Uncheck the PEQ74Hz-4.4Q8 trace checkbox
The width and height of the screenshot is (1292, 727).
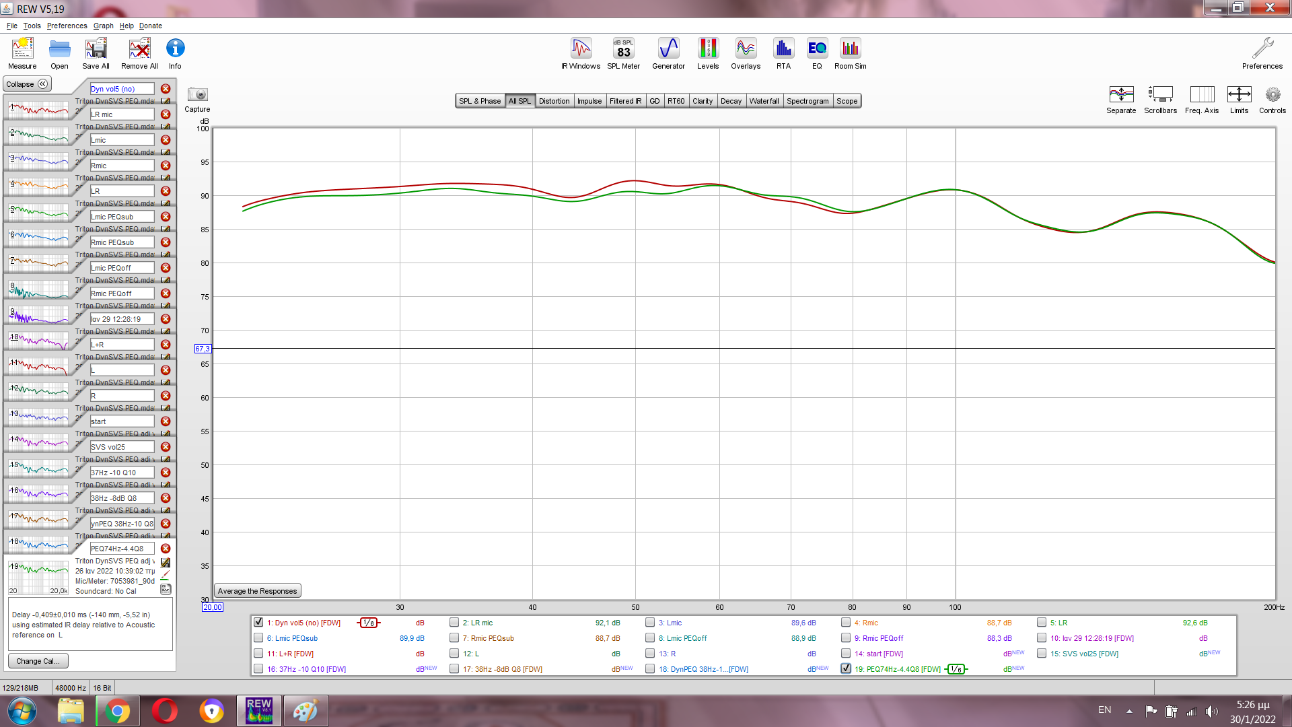click(x=846, y=669)
